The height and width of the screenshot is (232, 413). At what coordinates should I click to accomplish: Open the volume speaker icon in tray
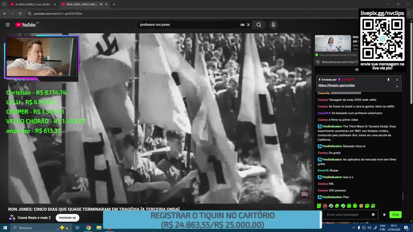[369, 228]
